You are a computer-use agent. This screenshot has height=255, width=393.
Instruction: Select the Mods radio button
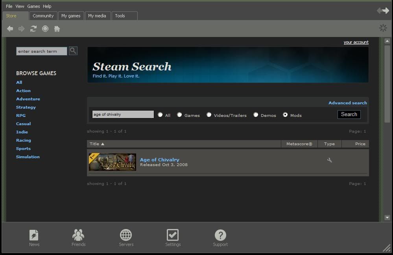click(285, 115)
